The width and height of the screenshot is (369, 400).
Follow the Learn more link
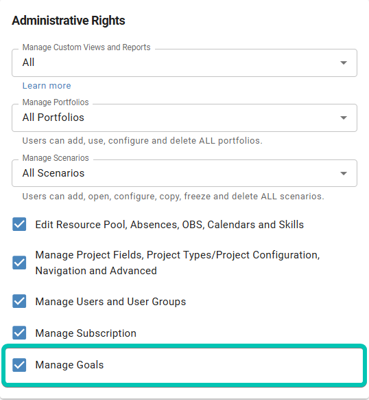click(x=47, y=86)
